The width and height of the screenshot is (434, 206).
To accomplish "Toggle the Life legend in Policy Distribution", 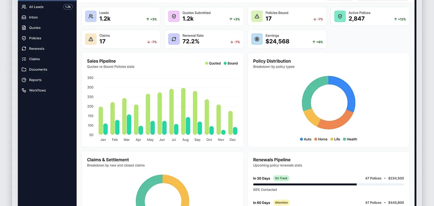I will pos(335,139).
